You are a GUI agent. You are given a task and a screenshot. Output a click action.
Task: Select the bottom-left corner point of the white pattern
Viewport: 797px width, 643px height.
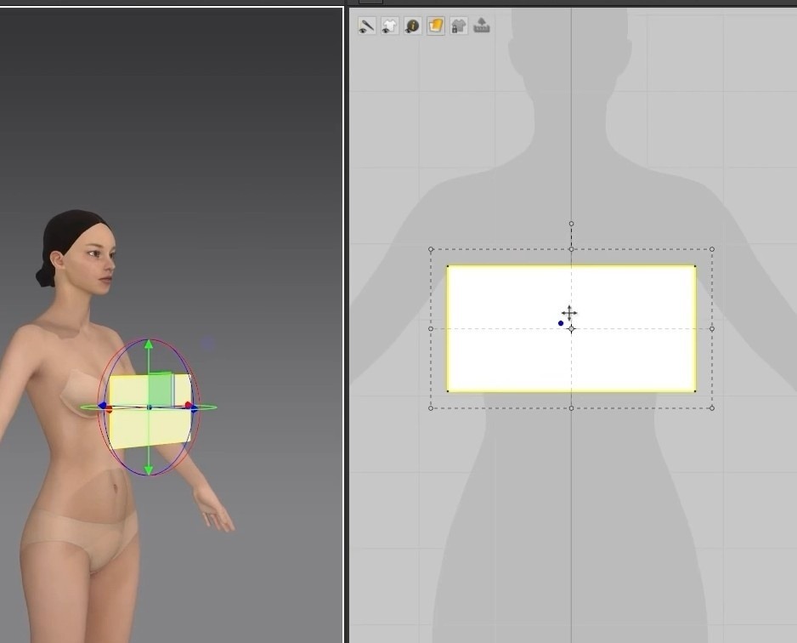tap(448, 391)
